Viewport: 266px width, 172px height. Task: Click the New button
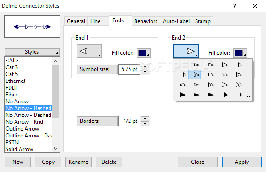coord(18,162)
